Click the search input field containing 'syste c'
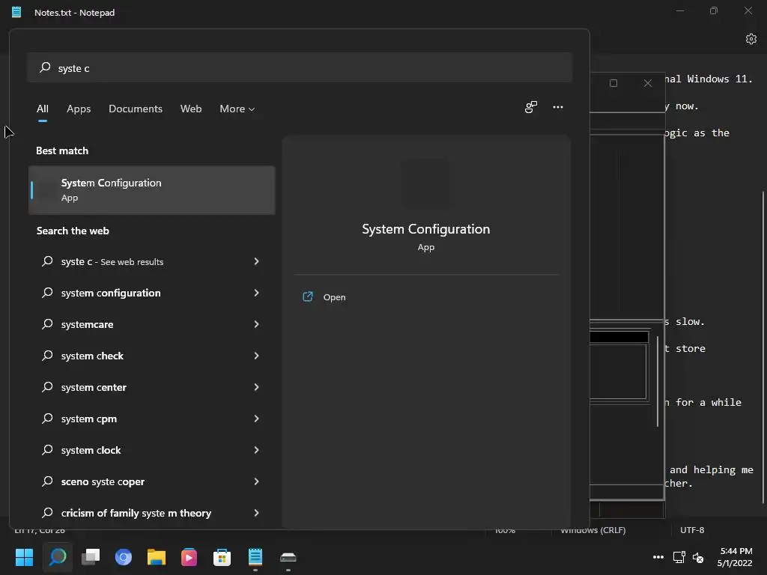Image resolution: width=767 pixels, height=575 pixels. coord(300,67)
